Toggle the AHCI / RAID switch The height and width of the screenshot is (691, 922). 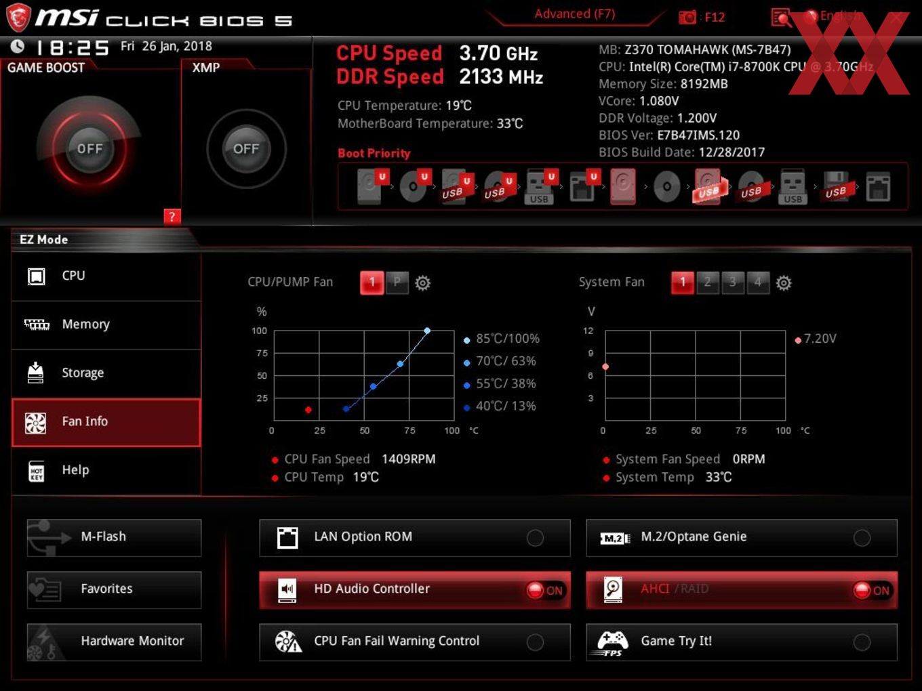pos(873,590)
